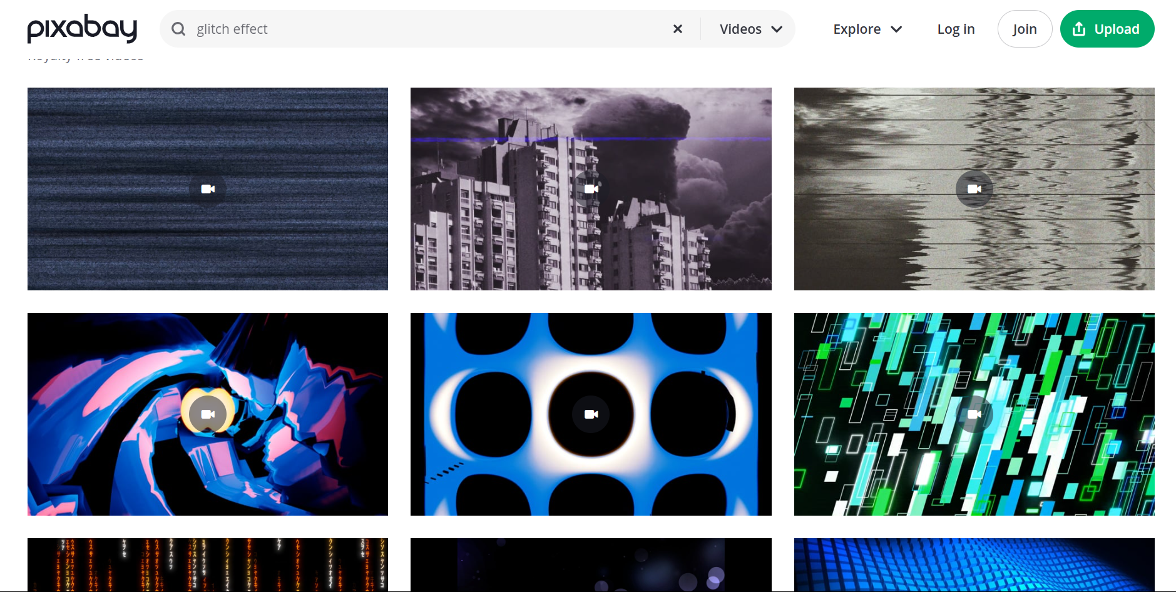Open the Explore menu
Screen dimensions: 1176x592
click(857, 28)
